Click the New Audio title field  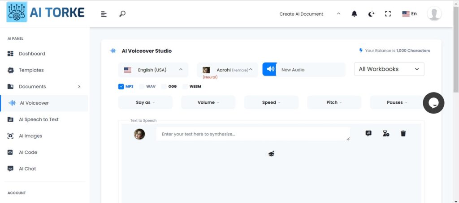[x=311, y=70]
